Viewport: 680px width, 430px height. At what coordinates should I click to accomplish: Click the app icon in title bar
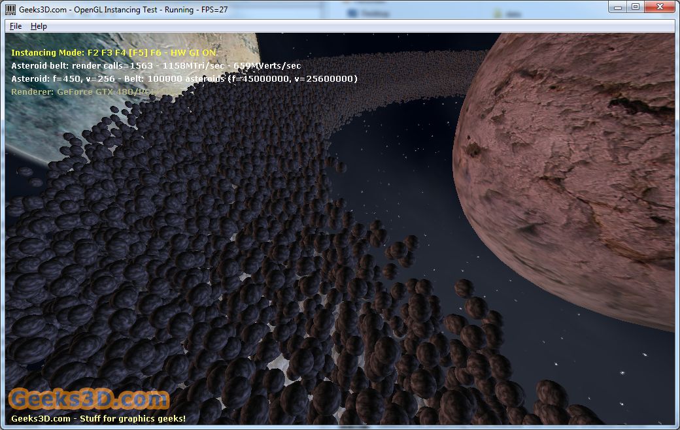click(x=10, y=9)
